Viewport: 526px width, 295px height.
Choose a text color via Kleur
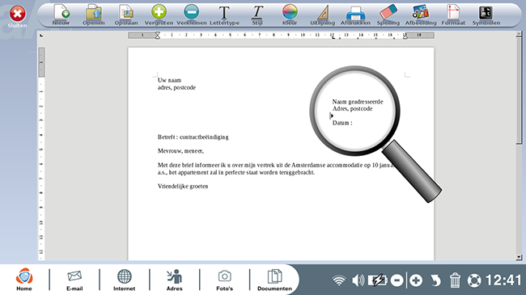(290, 15)
